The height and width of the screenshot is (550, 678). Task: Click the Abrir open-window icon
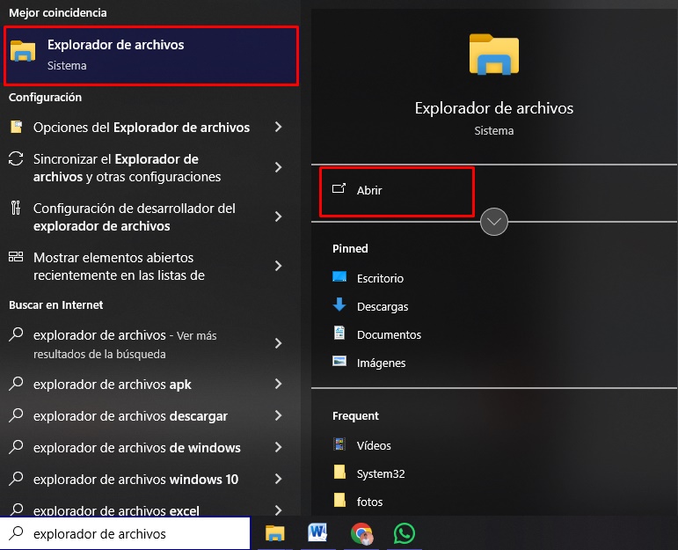pos(339,188)
